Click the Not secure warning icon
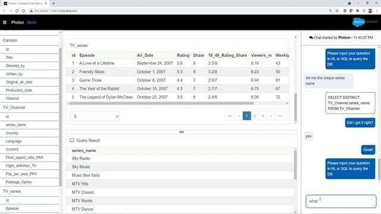This screenshot has width=381, height=214. point(31,11)
